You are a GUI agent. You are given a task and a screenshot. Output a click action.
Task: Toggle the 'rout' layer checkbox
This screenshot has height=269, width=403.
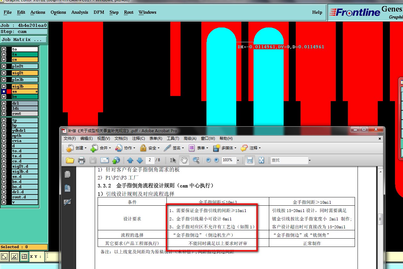(4, 114)
